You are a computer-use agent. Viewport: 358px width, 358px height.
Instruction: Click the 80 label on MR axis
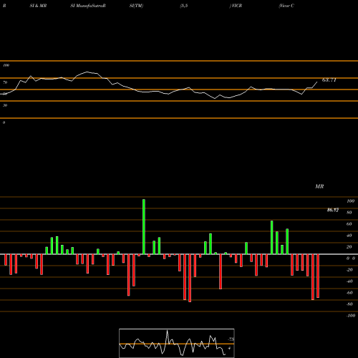point(349,213)
